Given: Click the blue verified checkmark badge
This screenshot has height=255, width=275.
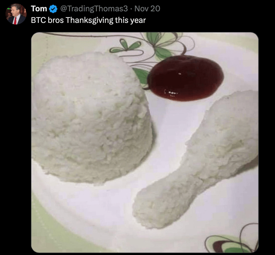Looking at the screenshot, I should pyautogui.click(x=53, y=9).
